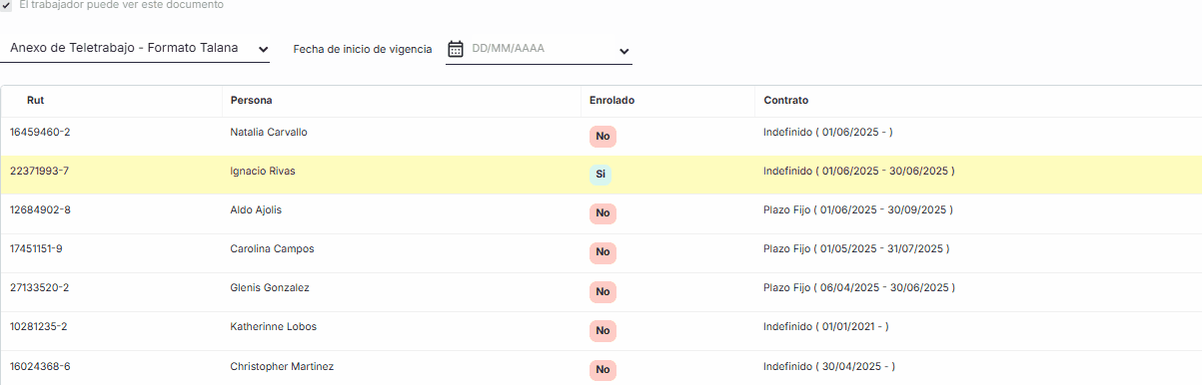Viewport: 1202px width, 385px height.
Task: Click Christopher Martinez's 'No' enrolled badge
Action: (602, 370)
